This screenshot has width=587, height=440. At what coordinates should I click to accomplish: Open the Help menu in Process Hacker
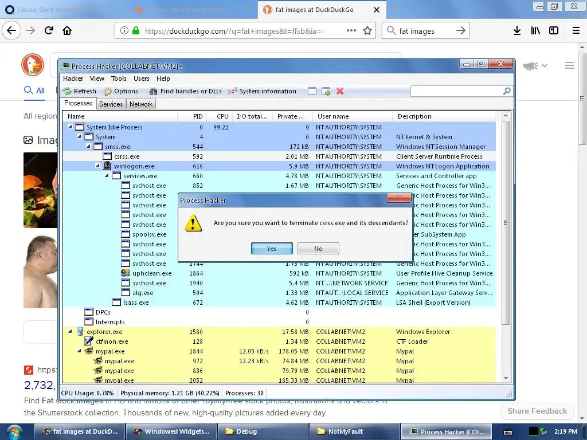coord(163,78)
